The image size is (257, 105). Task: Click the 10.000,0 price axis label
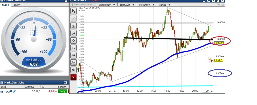tap(220, 39)
